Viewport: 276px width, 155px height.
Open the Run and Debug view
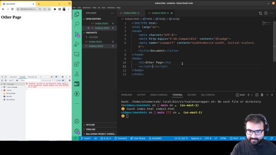(77, 44)
